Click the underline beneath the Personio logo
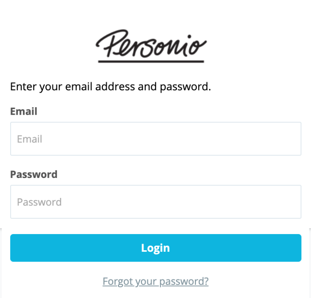The width and height of the screenshot is (311, 298). point(151,61)
